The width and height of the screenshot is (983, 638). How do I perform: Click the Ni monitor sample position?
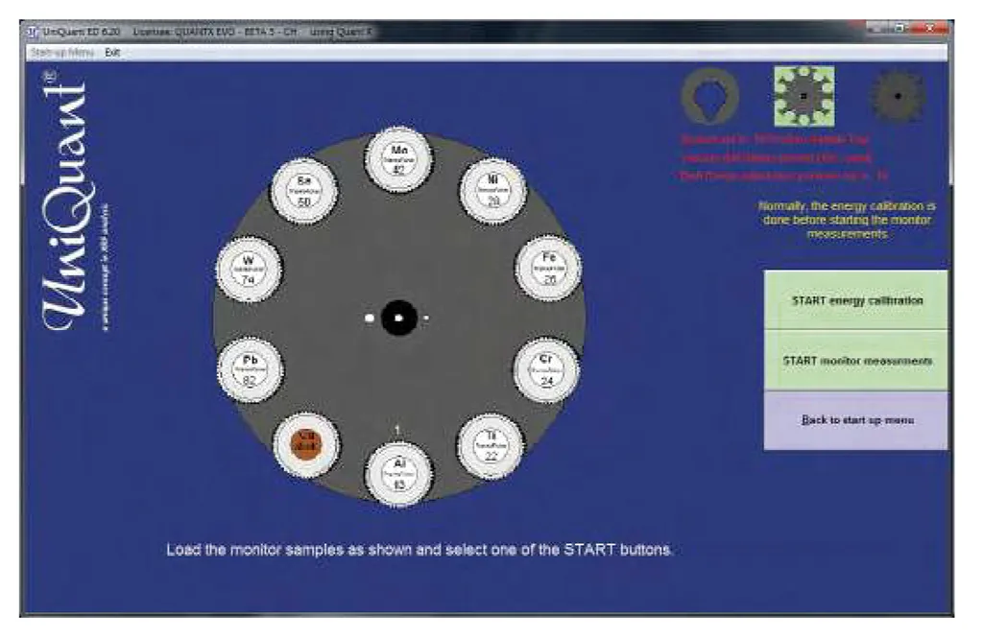click(491, 189)
